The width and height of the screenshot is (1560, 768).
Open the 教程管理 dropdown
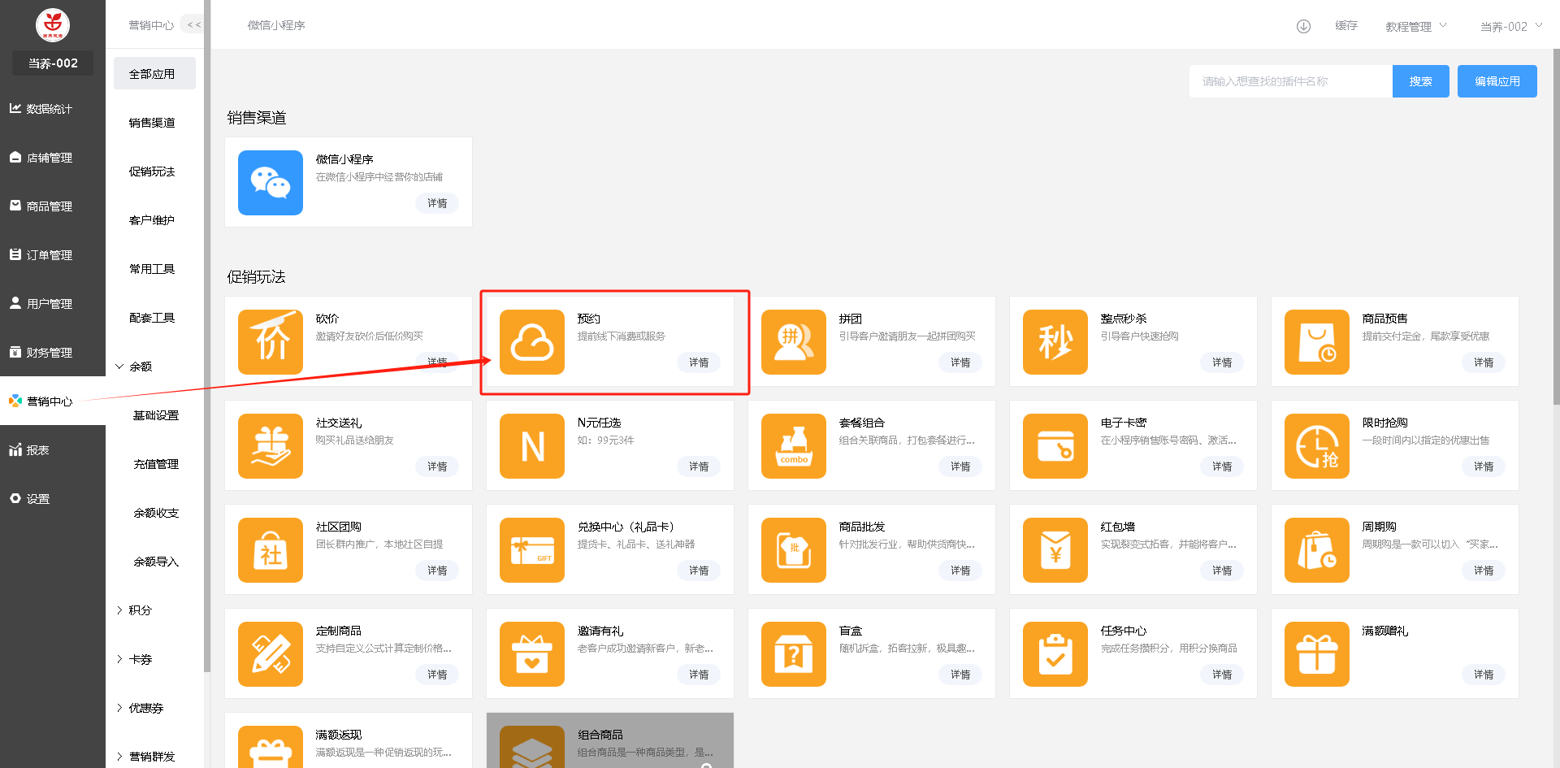point(1415,26)
